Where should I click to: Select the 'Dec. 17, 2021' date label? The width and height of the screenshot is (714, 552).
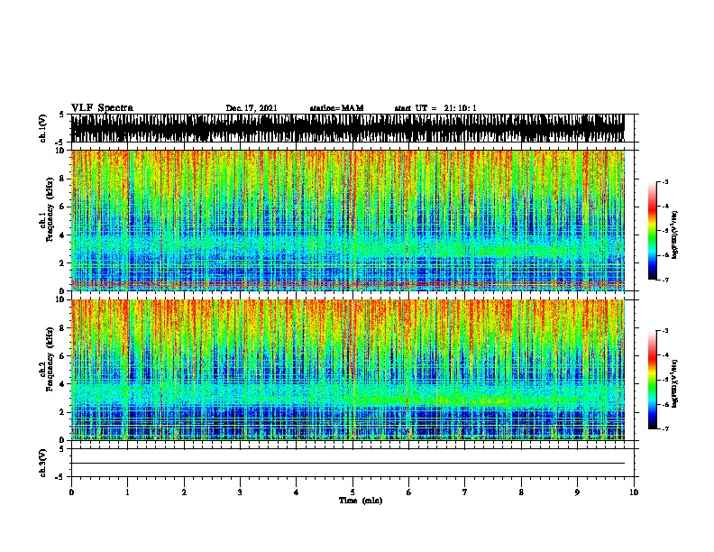pyautogui.click(x=252, y=108)
